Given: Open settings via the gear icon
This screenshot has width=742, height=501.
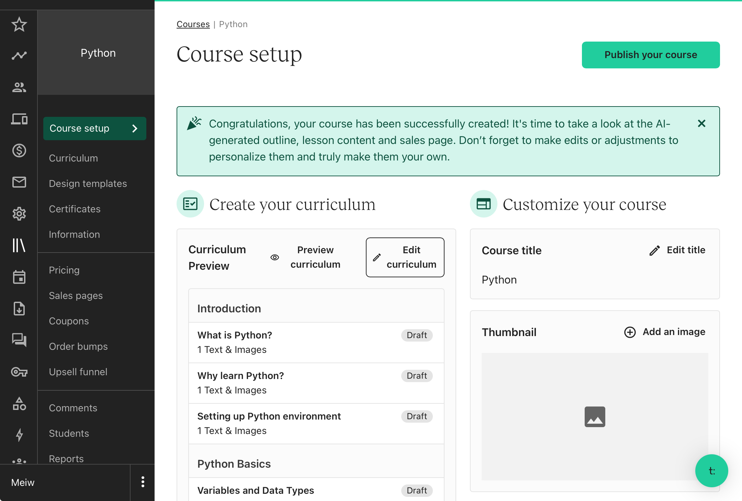Looking at the screenshot, I should [x=19, y=214].
